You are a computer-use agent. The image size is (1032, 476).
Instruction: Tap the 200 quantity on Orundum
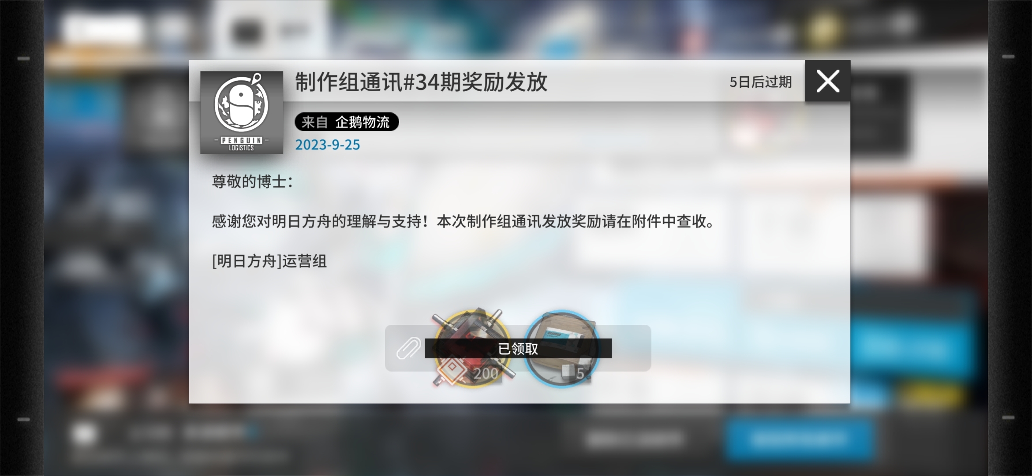coord(486,374)
